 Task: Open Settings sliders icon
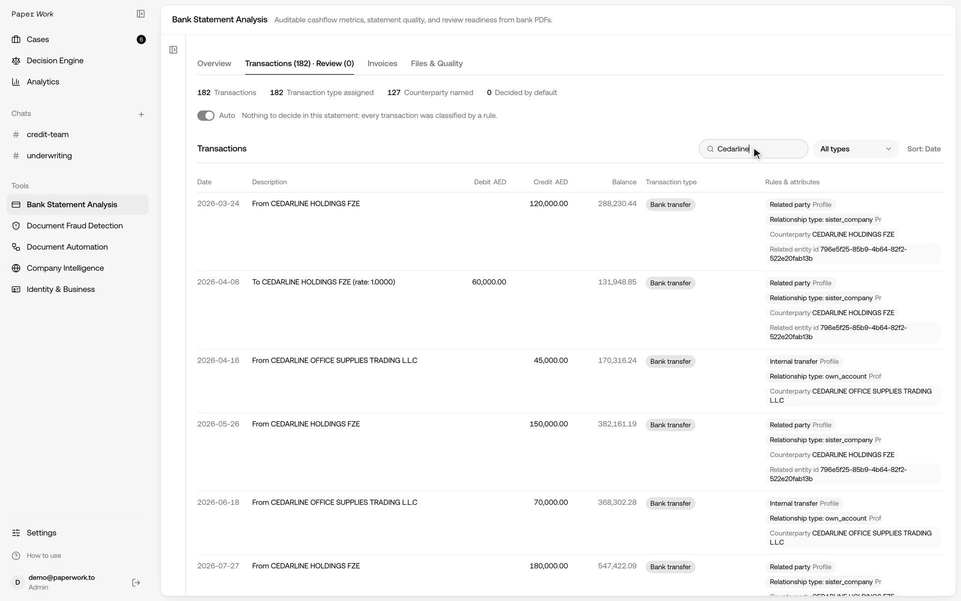coord(16,533)
